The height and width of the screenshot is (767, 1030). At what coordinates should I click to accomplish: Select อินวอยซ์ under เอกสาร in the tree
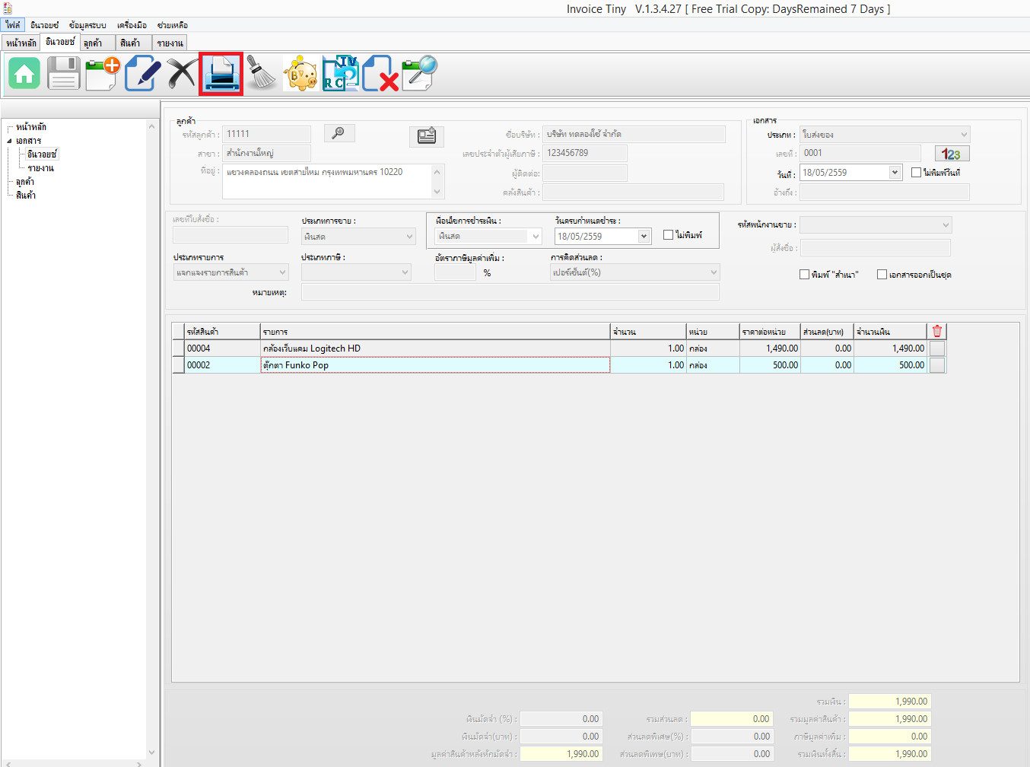click(x=43, y=154)
